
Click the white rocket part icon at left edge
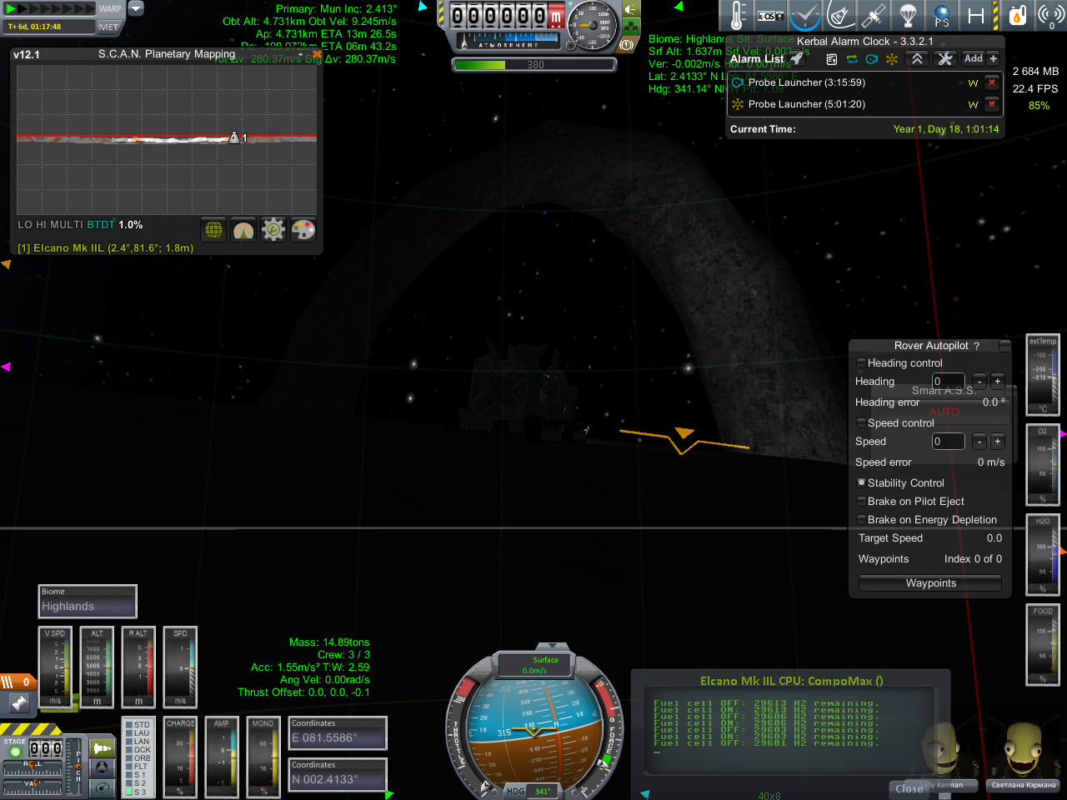(18, 704)
